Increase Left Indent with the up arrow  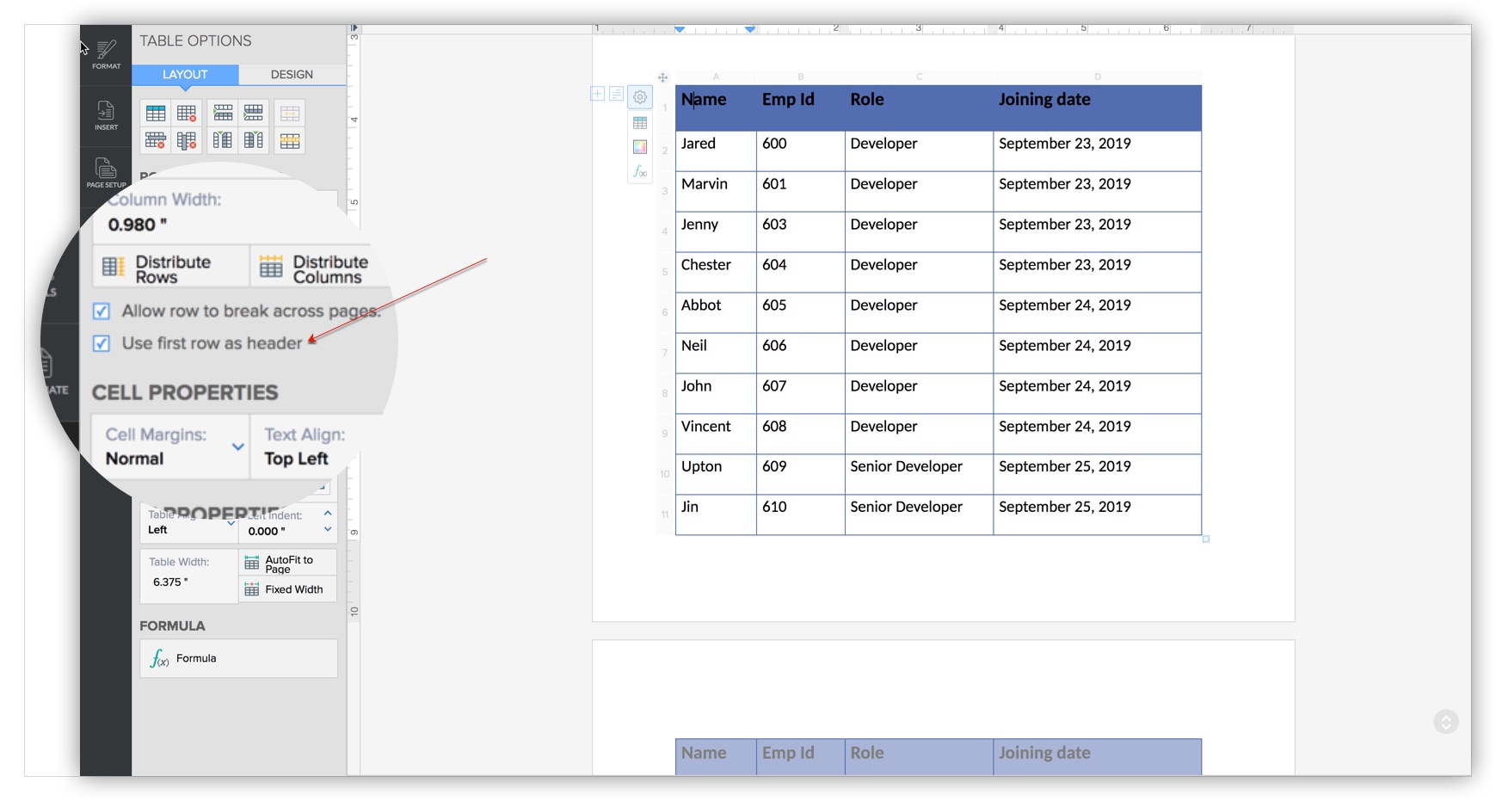328,514
